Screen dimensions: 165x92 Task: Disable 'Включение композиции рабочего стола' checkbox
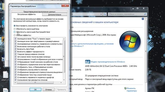(15, 47)
